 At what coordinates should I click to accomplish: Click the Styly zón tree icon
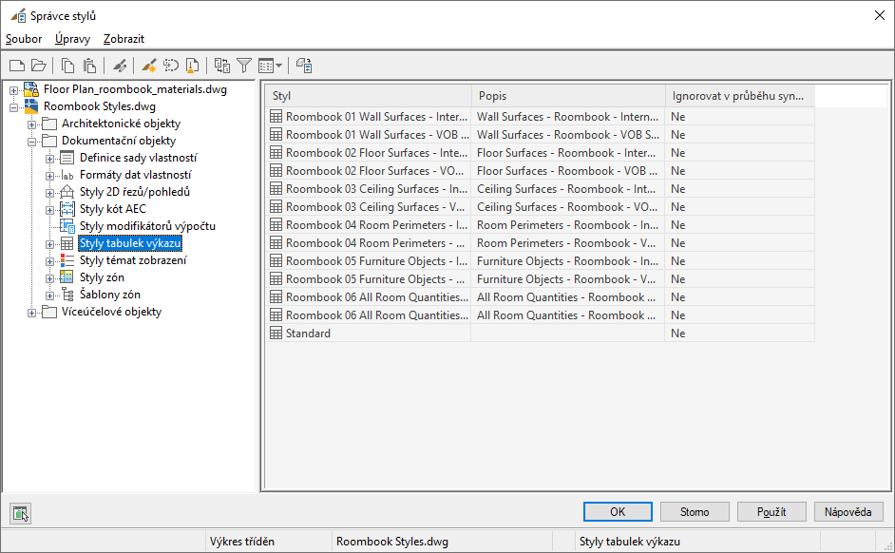click(67, 277)
